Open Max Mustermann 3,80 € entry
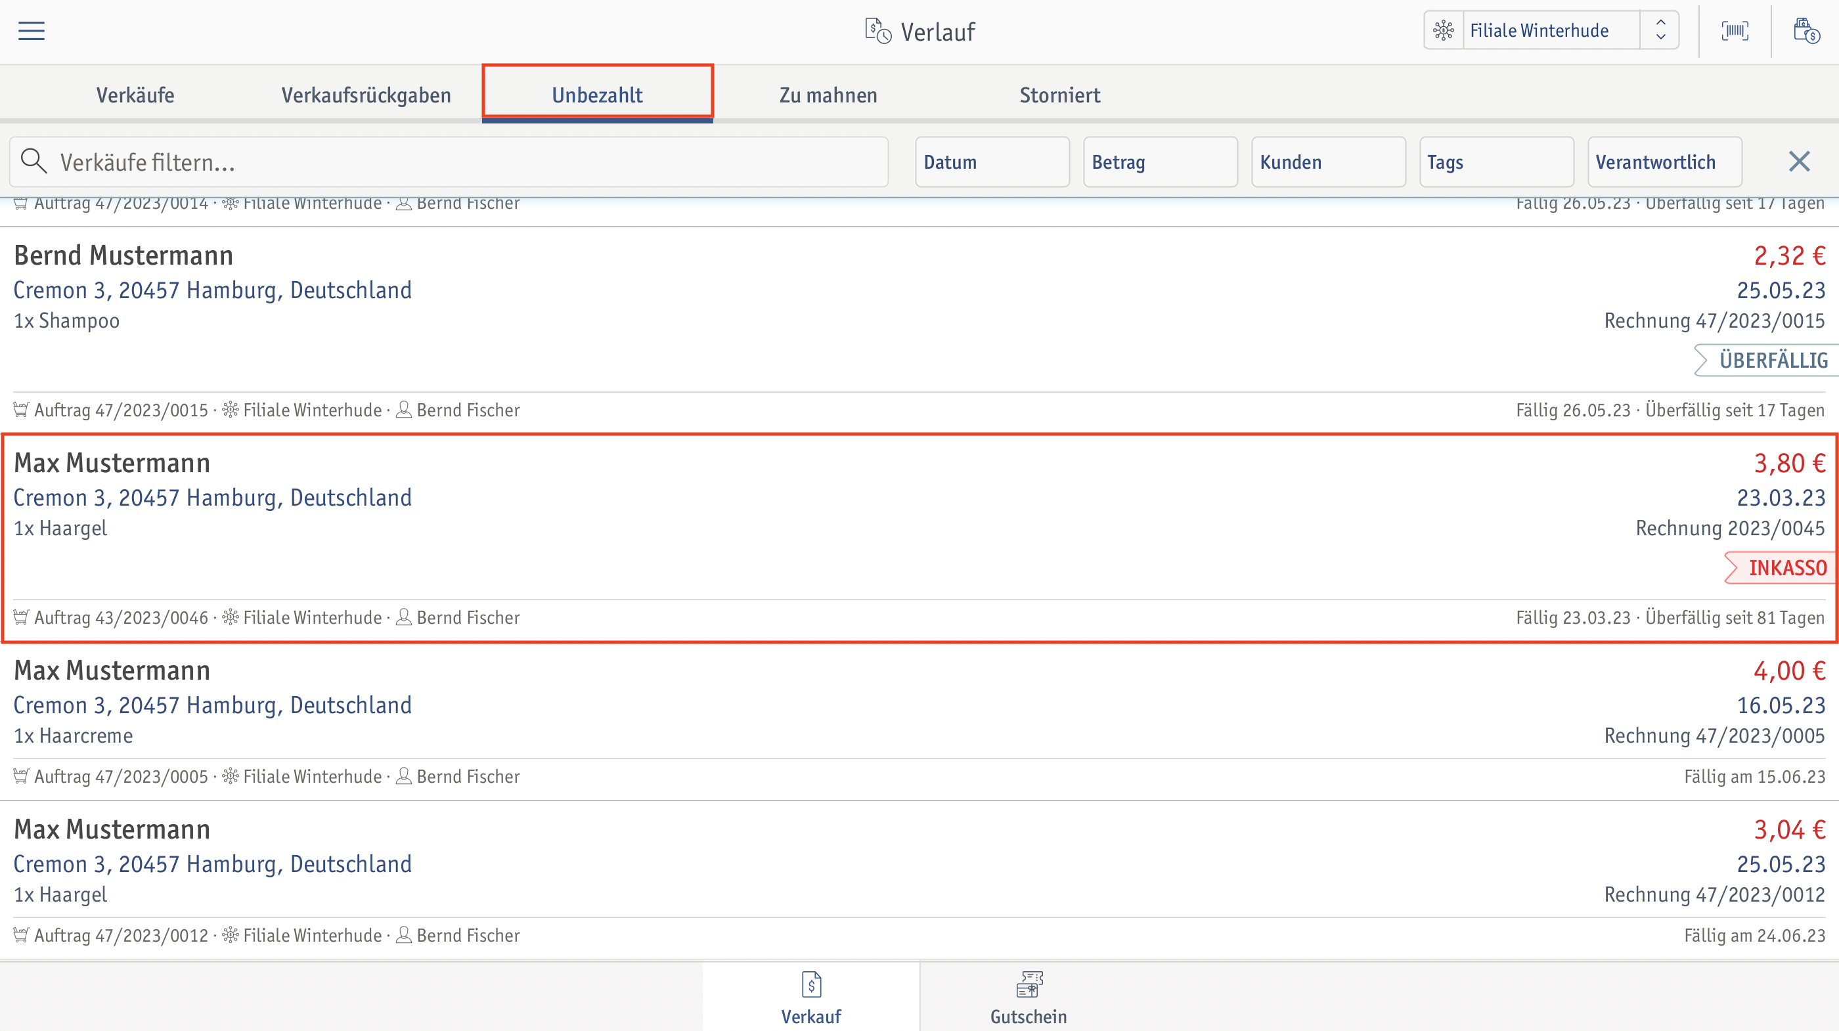Screen dimensions: 1839x1031 (919, 538)
